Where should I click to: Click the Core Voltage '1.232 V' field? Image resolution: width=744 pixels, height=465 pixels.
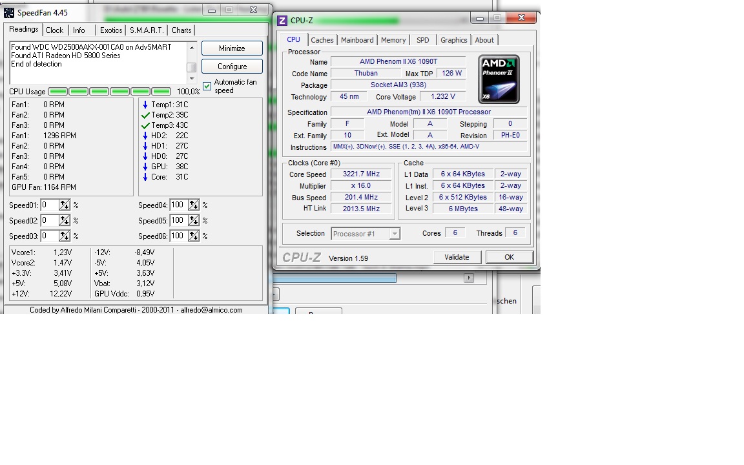pos(443,96)
